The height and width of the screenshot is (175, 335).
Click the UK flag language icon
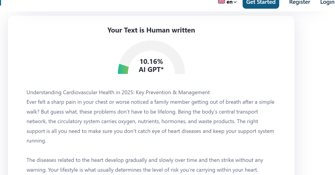pyautogui.click(x=221, y=2)
